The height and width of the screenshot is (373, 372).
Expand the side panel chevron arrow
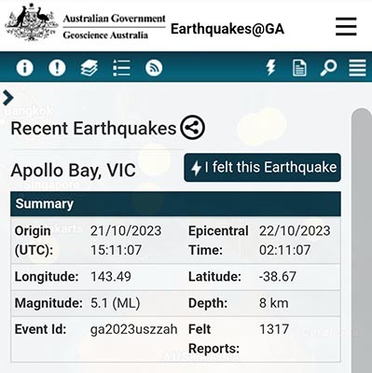point(8,98)
